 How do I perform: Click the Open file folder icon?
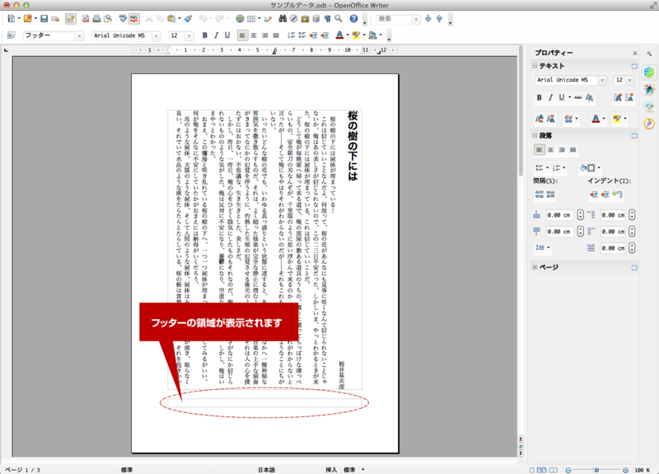28,18
